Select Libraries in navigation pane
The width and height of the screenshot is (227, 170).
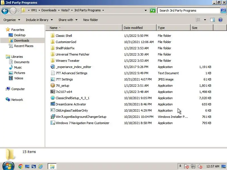(17, 57)
